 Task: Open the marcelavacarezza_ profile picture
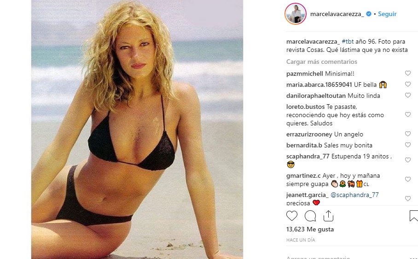click(x=296, y=14)
